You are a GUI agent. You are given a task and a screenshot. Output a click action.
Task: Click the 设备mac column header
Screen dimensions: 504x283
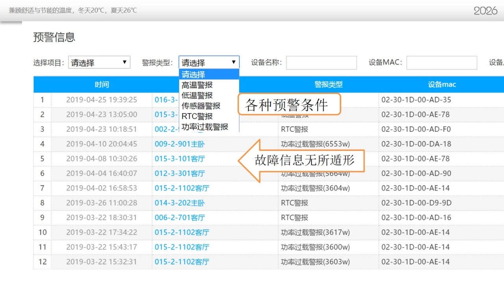coord(442,85)
